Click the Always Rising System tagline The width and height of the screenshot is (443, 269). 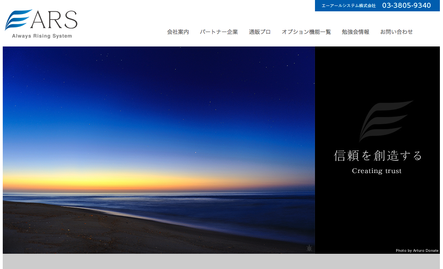coord(42,36)
